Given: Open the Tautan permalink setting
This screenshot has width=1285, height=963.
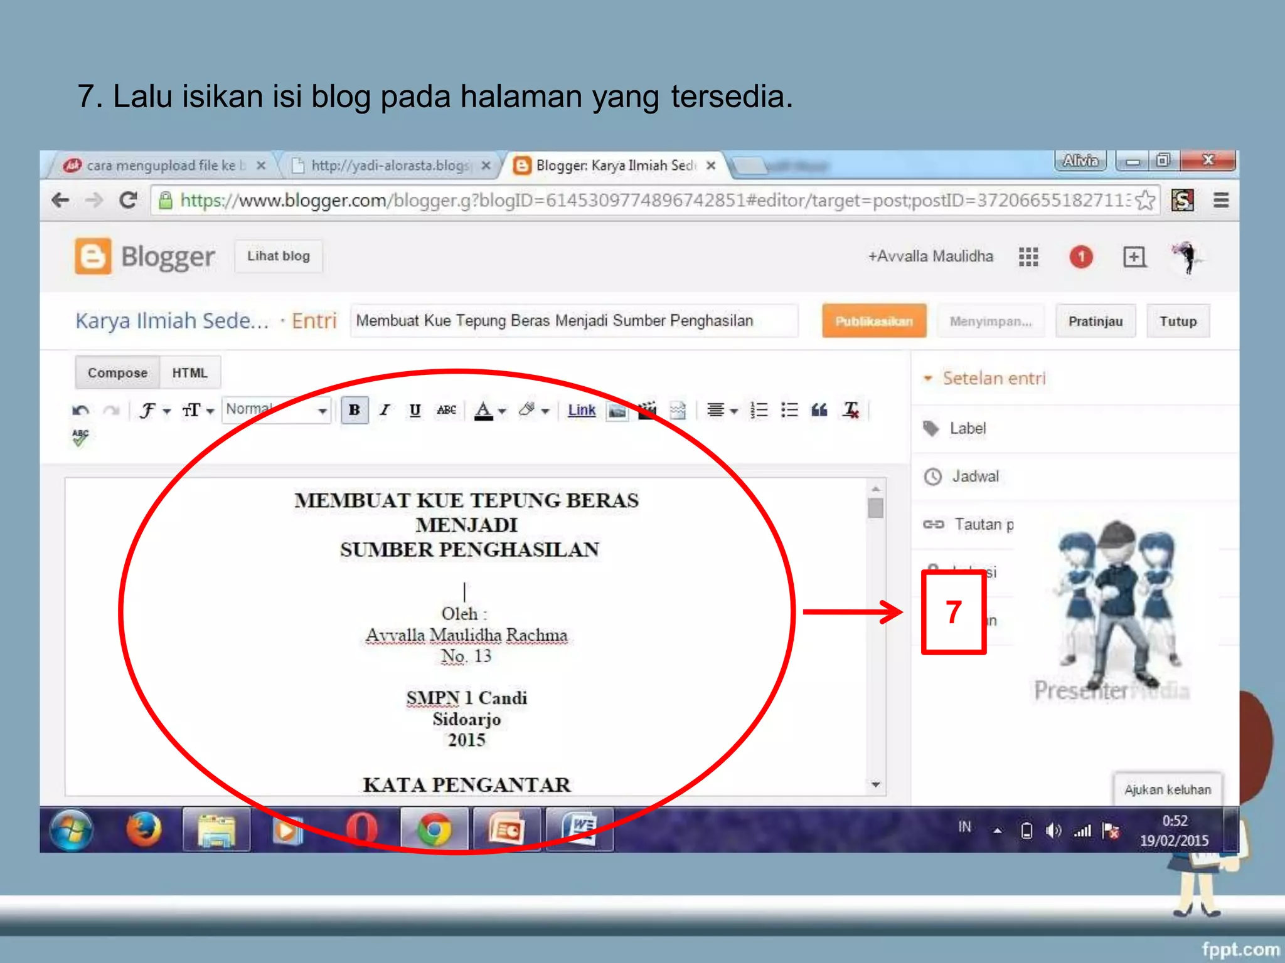Looking at the screenshot, I should coord(969,524).
